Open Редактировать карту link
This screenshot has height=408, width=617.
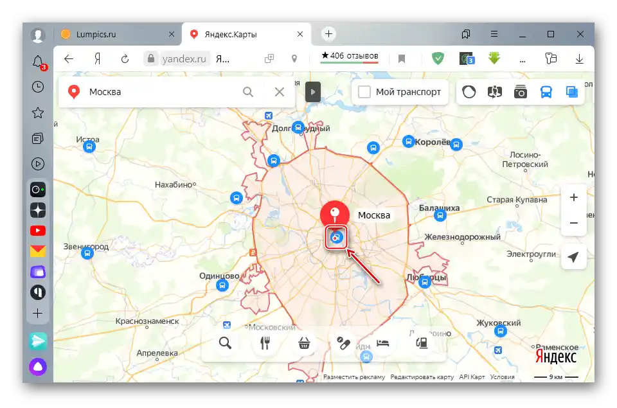pos(422,377)
